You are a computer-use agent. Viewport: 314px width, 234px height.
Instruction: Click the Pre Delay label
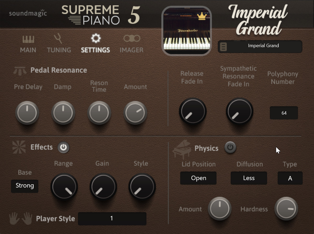pyautogui.click(x=28, y=87)
